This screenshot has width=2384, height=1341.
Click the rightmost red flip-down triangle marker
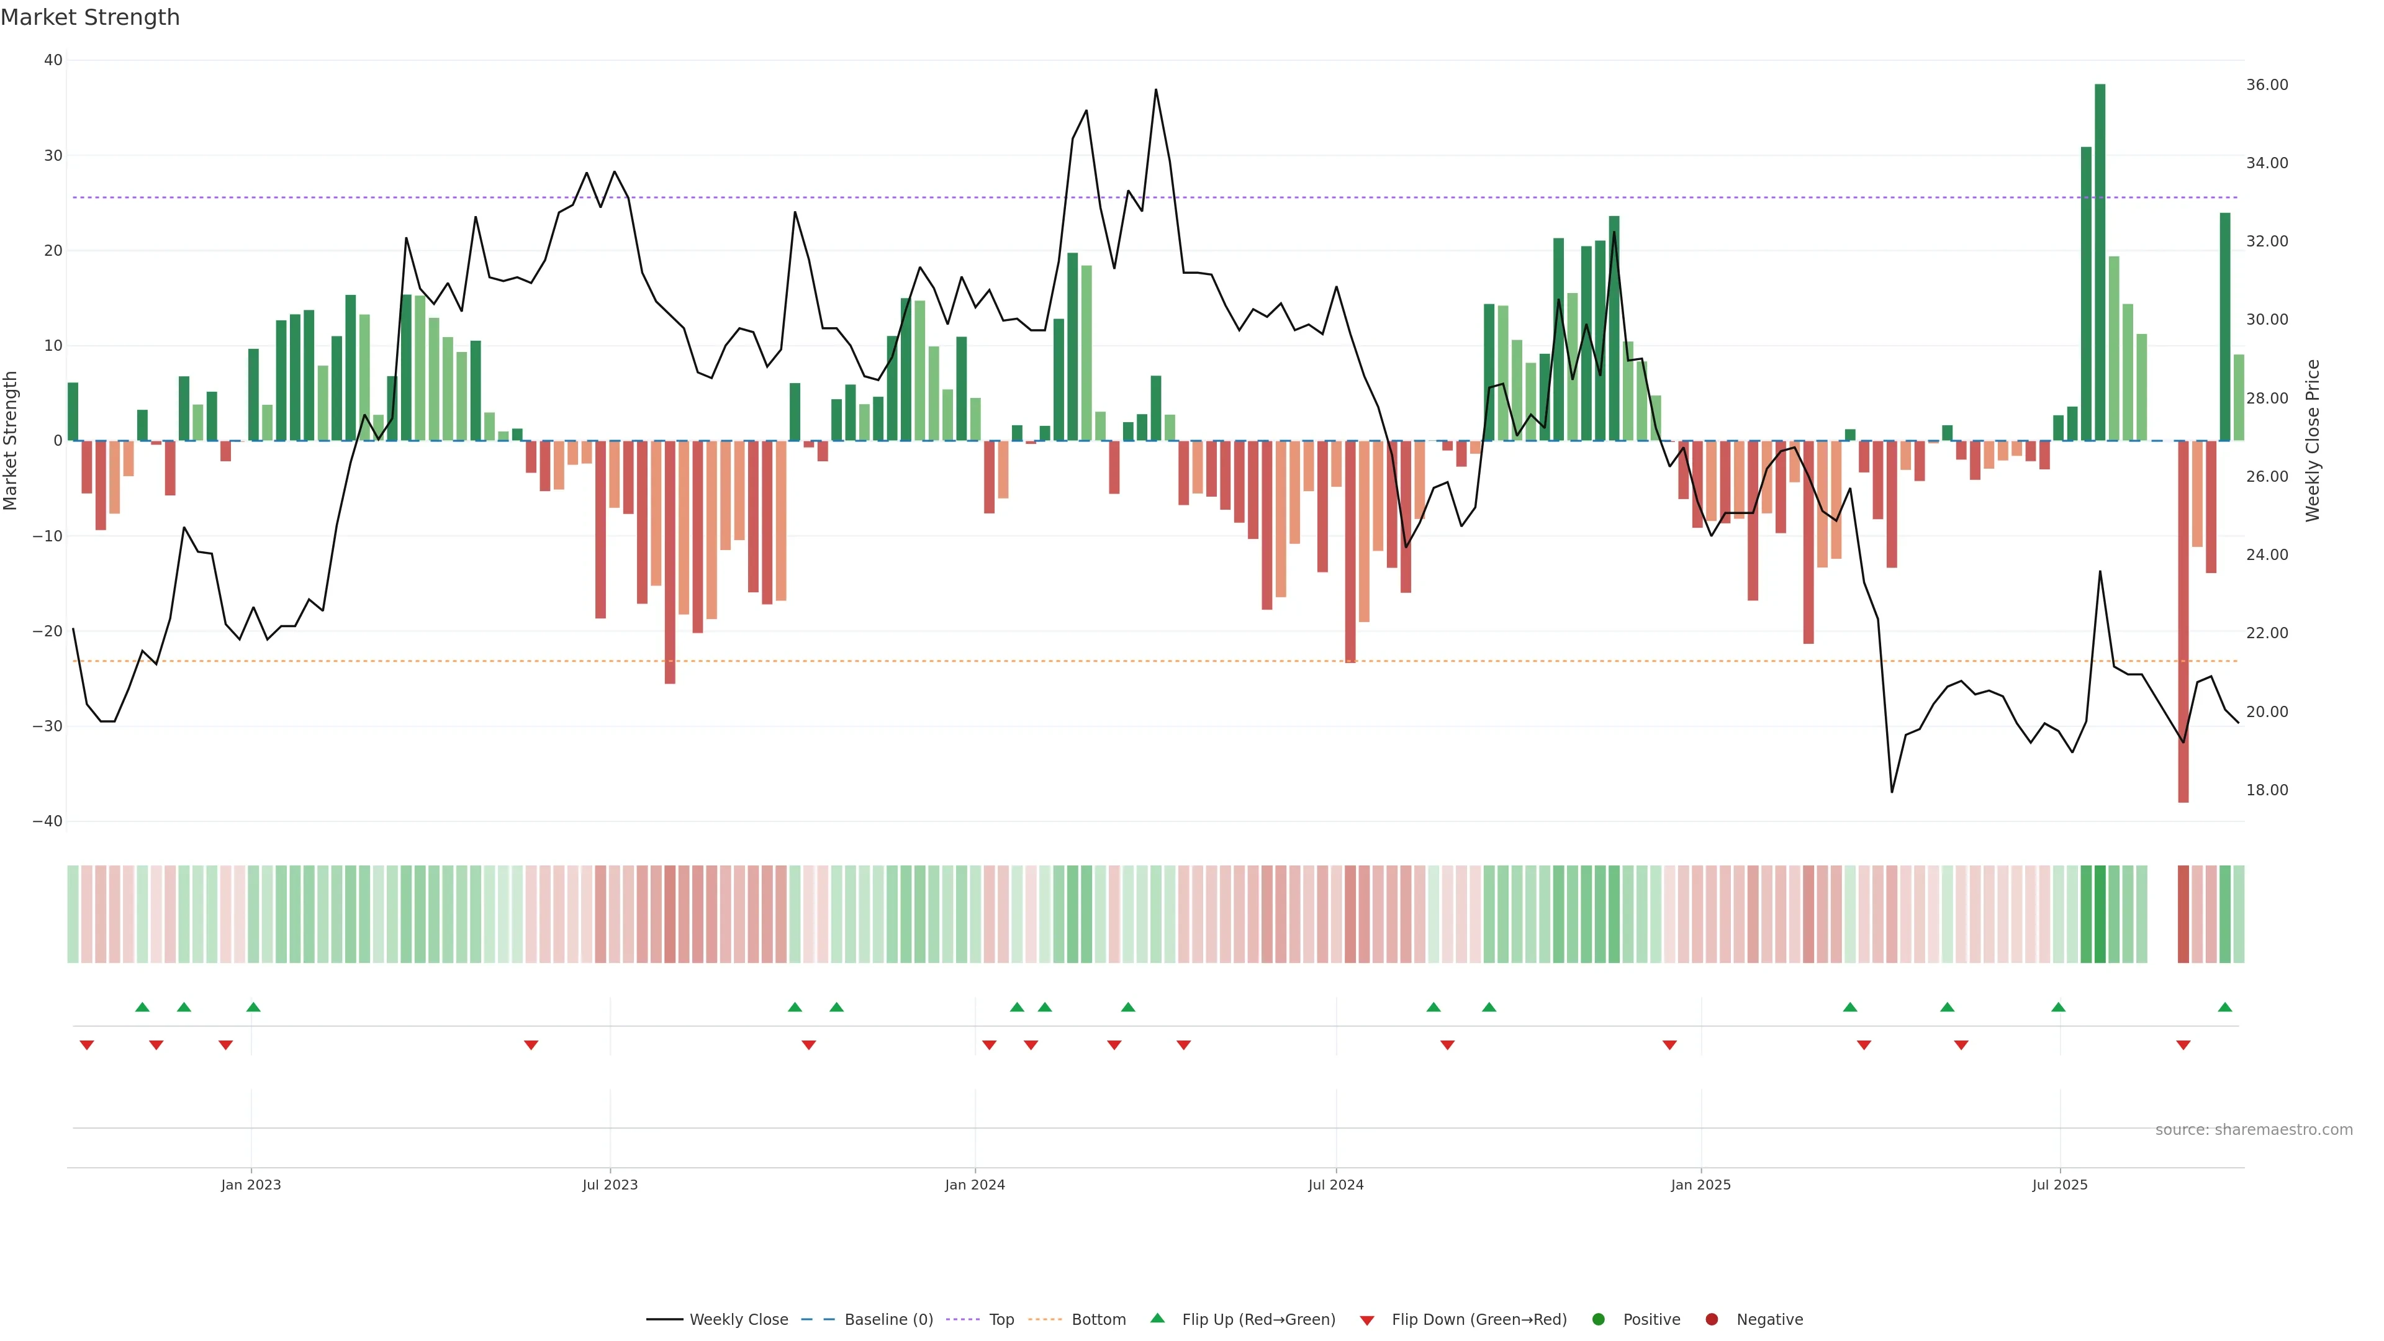click(2183, 1045)
